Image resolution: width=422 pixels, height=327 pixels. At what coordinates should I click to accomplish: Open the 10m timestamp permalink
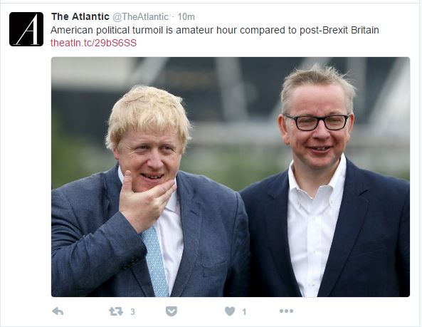[x=186, y=16]
